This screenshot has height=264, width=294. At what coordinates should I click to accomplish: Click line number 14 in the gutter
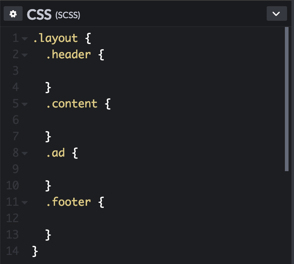pyautogui.click(x=12, y=251)
